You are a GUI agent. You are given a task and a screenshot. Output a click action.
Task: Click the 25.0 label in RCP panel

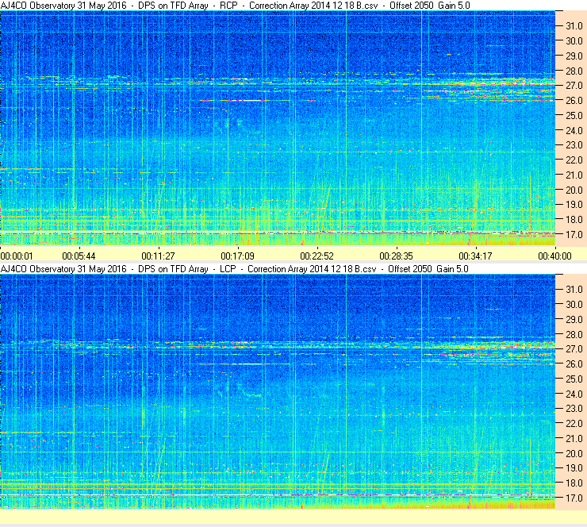pyautogui.click(x=574, y=116)
